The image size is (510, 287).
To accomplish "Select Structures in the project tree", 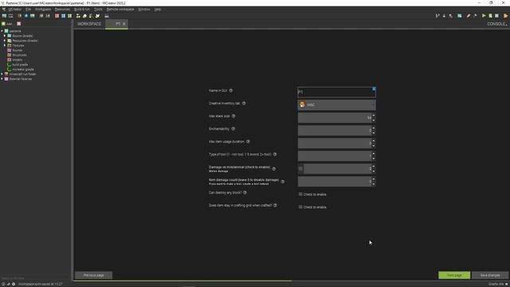I will pyautogui.click(x=19, y=55).
